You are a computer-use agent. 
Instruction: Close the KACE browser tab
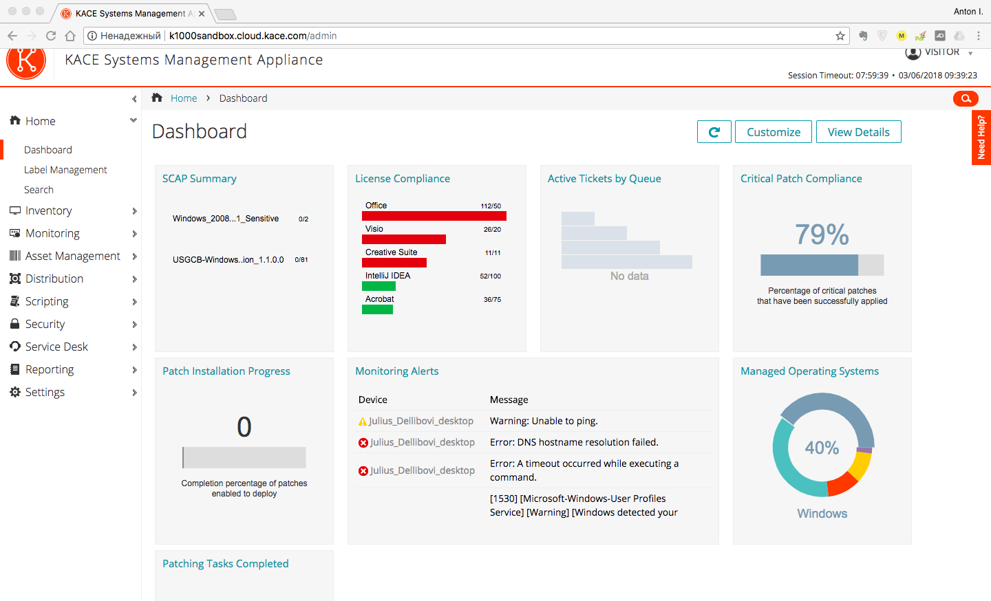click(x=202, y=14)
